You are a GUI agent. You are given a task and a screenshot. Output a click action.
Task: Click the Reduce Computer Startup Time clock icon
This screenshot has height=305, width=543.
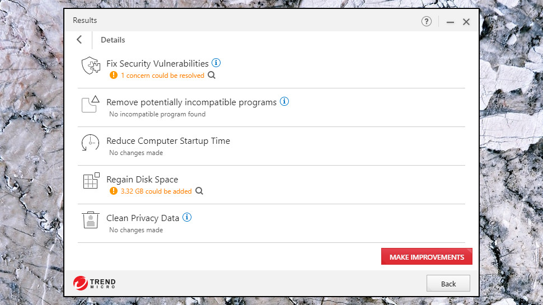(x=90, y=143)
